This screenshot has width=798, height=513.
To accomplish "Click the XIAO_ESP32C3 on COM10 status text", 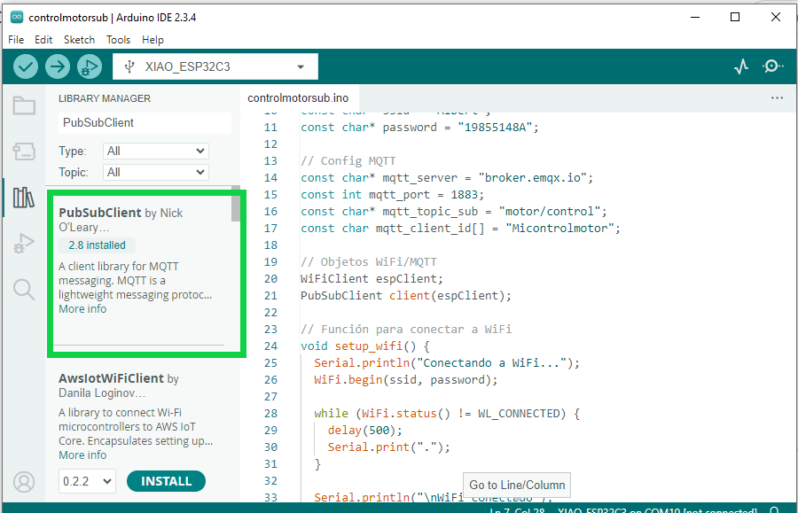I will [x=657, y=509].
